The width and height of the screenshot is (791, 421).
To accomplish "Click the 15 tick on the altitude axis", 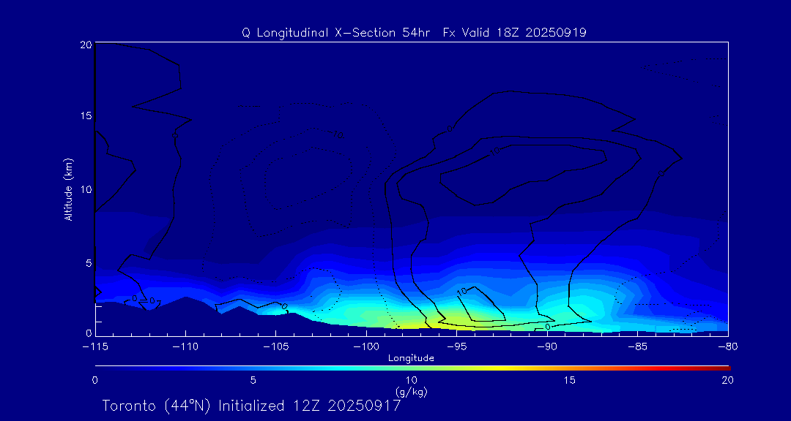I will coord(85,115).
